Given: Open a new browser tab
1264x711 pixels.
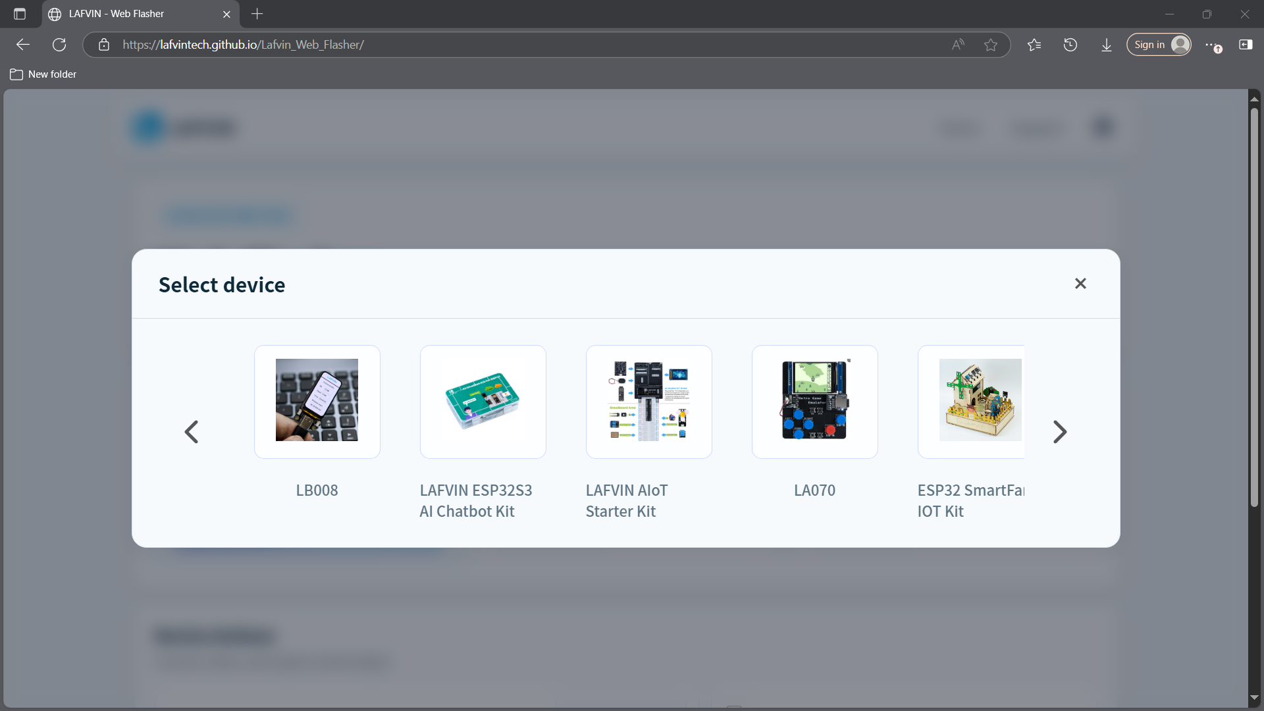Looking at the screenshot, I should point(257,14).
